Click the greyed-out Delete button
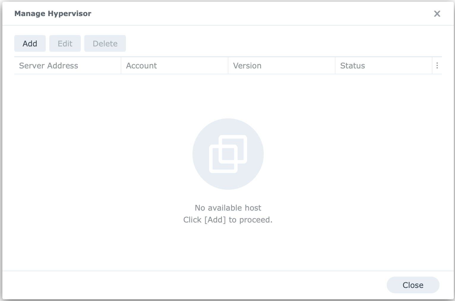 (x=105, y=43)
